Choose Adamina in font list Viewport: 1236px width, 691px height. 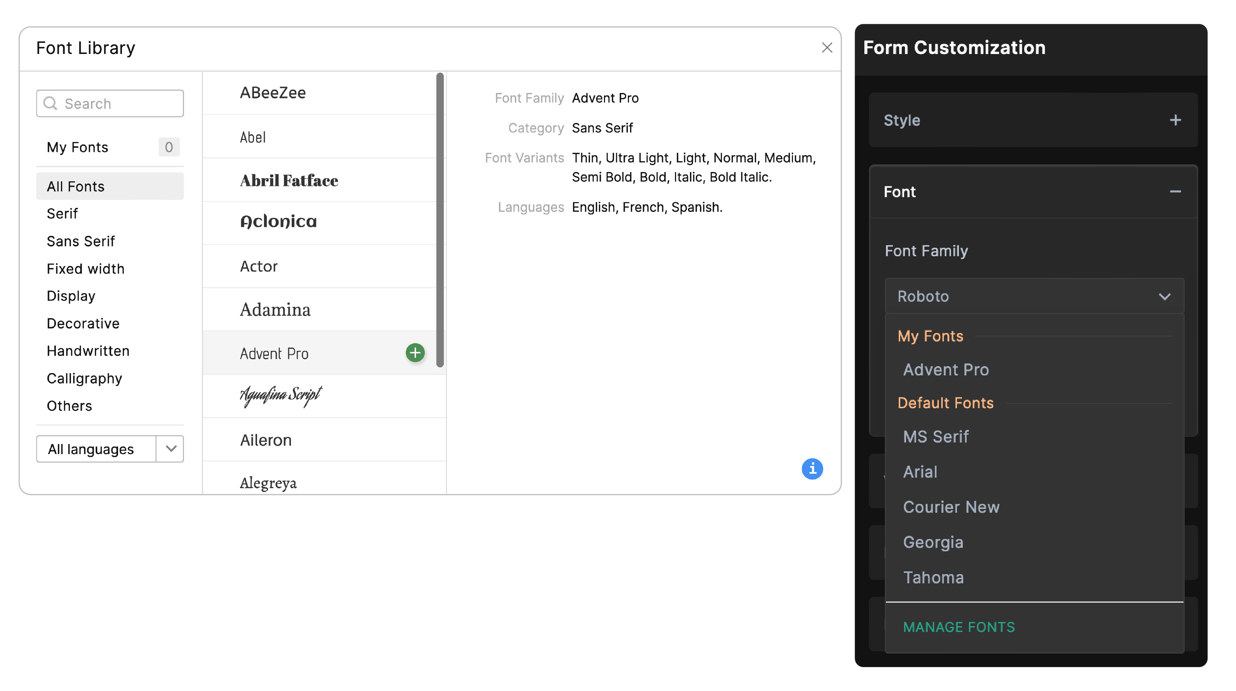[x=320, y=309]
